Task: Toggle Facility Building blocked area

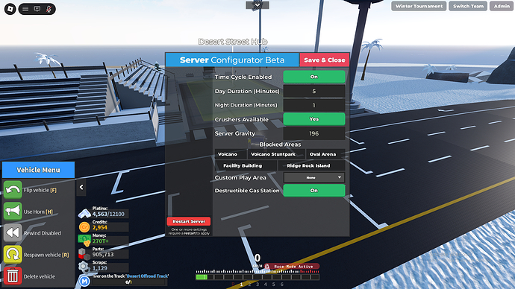Action: click(246, 165)
